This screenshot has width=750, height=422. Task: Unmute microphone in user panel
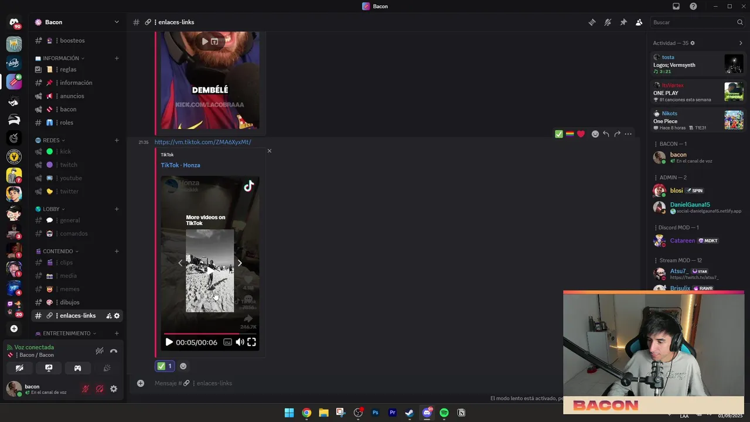[x=86, y=389]
